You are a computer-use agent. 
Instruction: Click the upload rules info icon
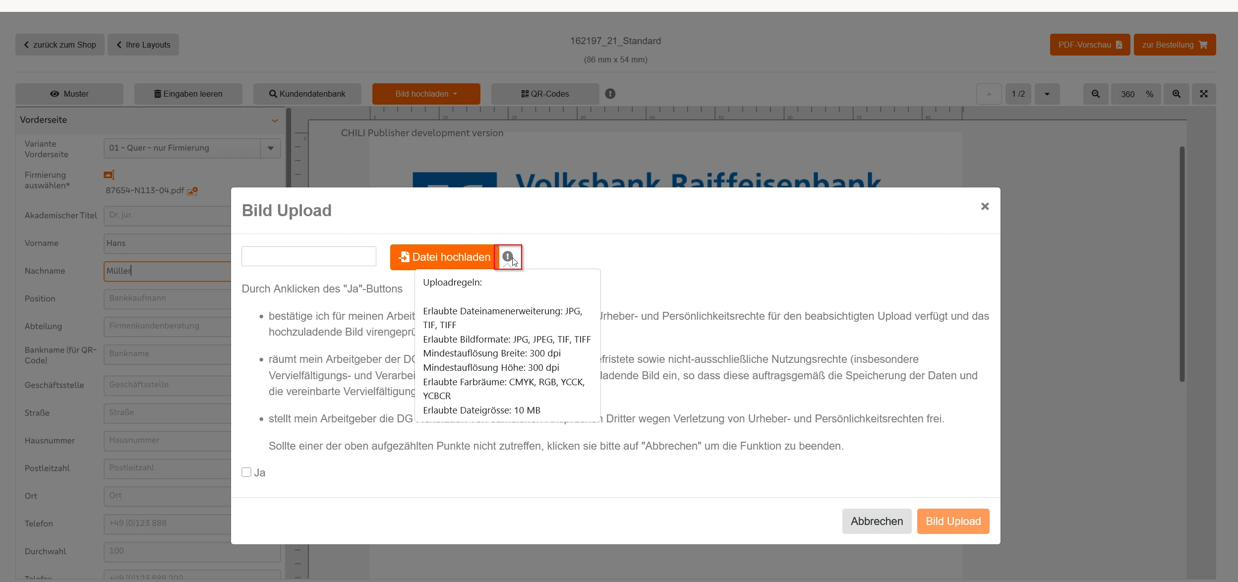pos(507,257)
